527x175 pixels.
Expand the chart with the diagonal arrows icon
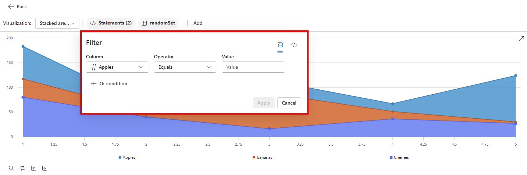point(521,39)
